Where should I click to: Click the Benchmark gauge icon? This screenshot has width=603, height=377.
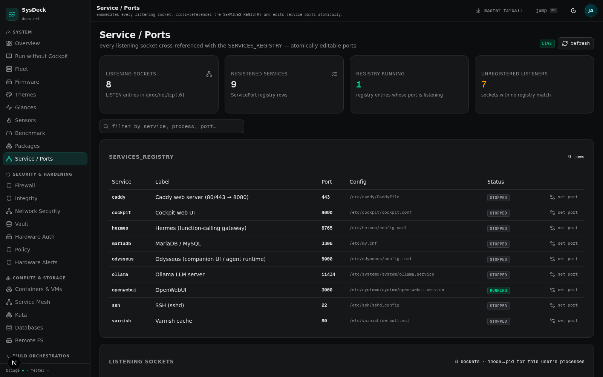coord(9,133)
